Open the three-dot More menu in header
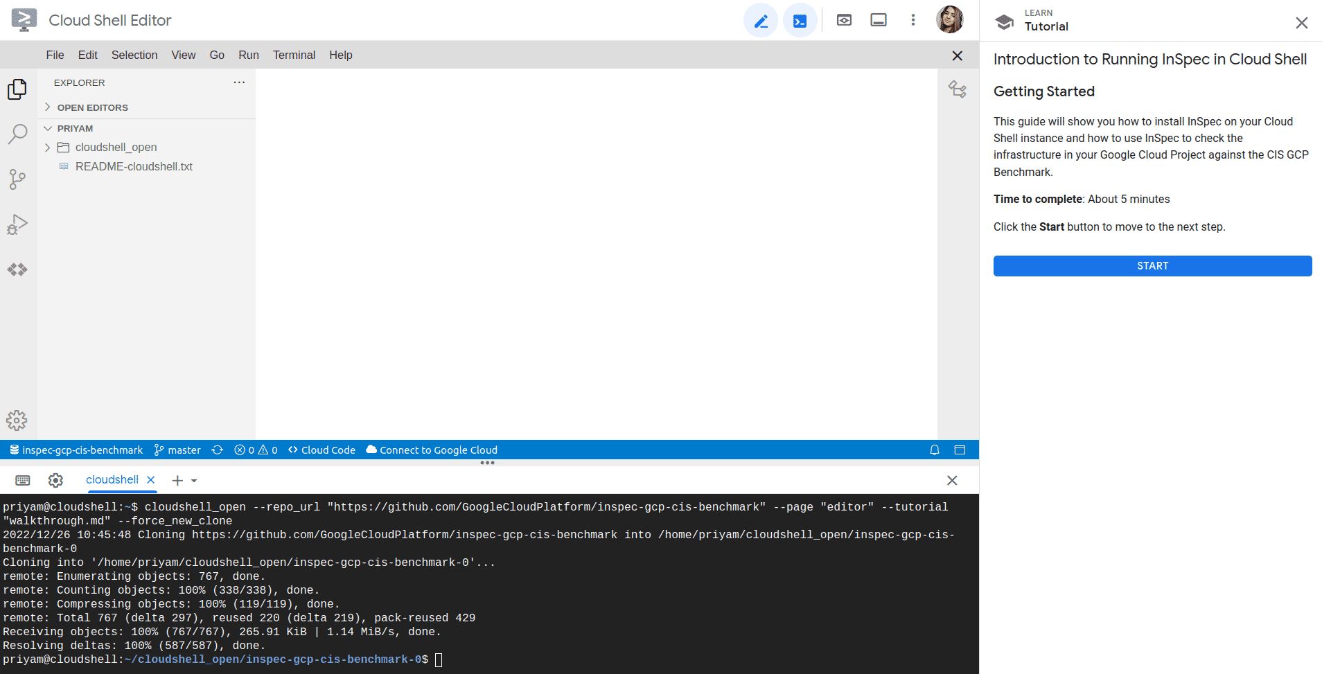Screen dimensions: 1322x674 coord(913,20)
